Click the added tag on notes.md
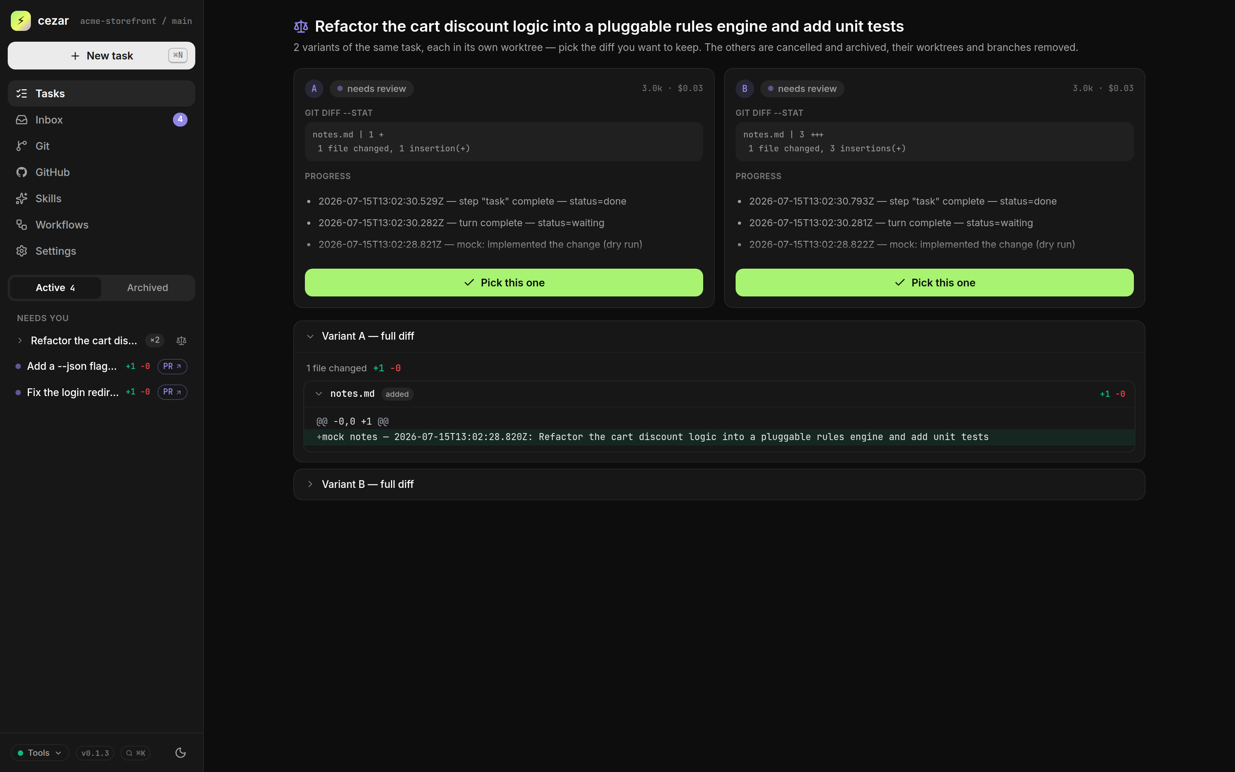This screenshot has height=772, width=1235. click(x=397, y=394)
